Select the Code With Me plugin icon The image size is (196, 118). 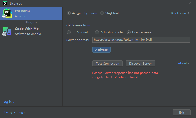pos(7,31)
